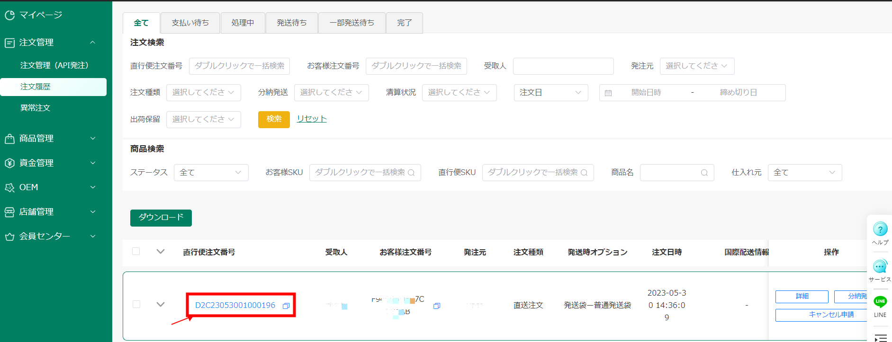The height and width of the screenshot is (342, 892).
Task: Click the menu lines icon below LINE
Action: pyautogui.click(x=880, y=338)
